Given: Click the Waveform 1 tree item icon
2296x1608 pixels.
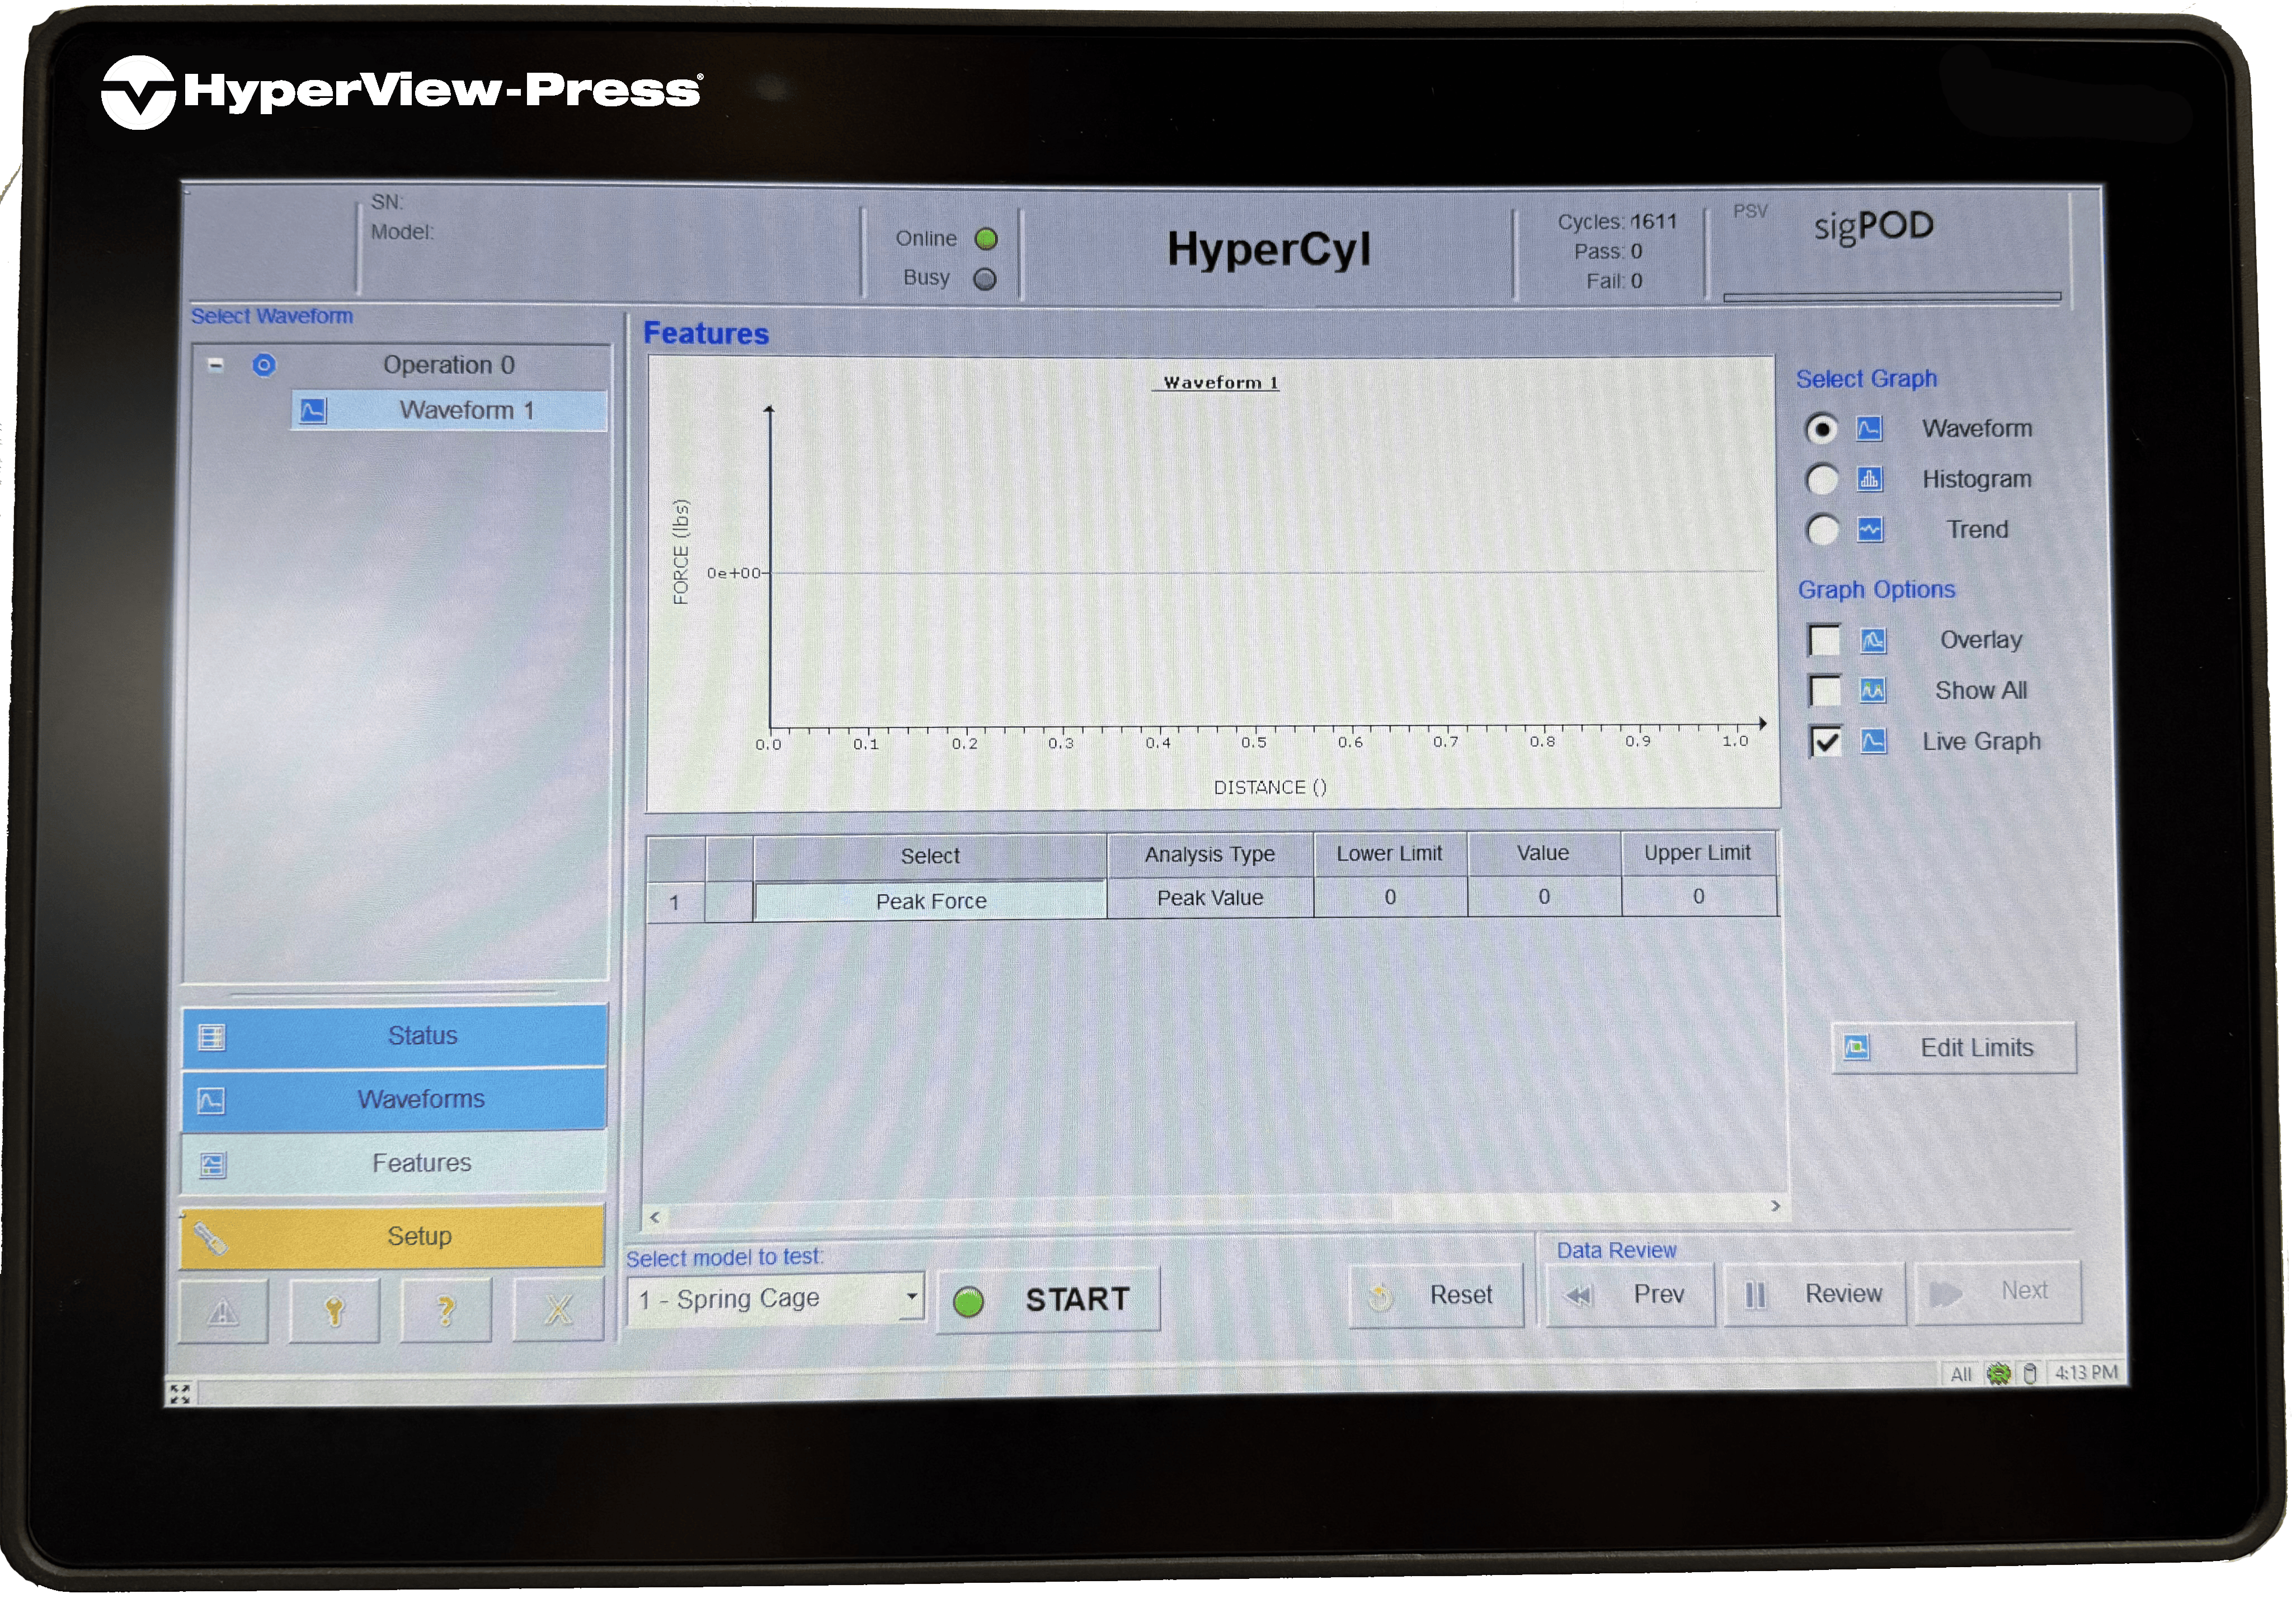Looking at the screenshot, I should click(x=313, y=411).
